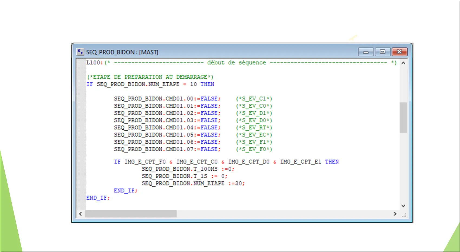Click the ETAPE DE PREPARATION AU DEMARRAGE comment

(150, 77)
